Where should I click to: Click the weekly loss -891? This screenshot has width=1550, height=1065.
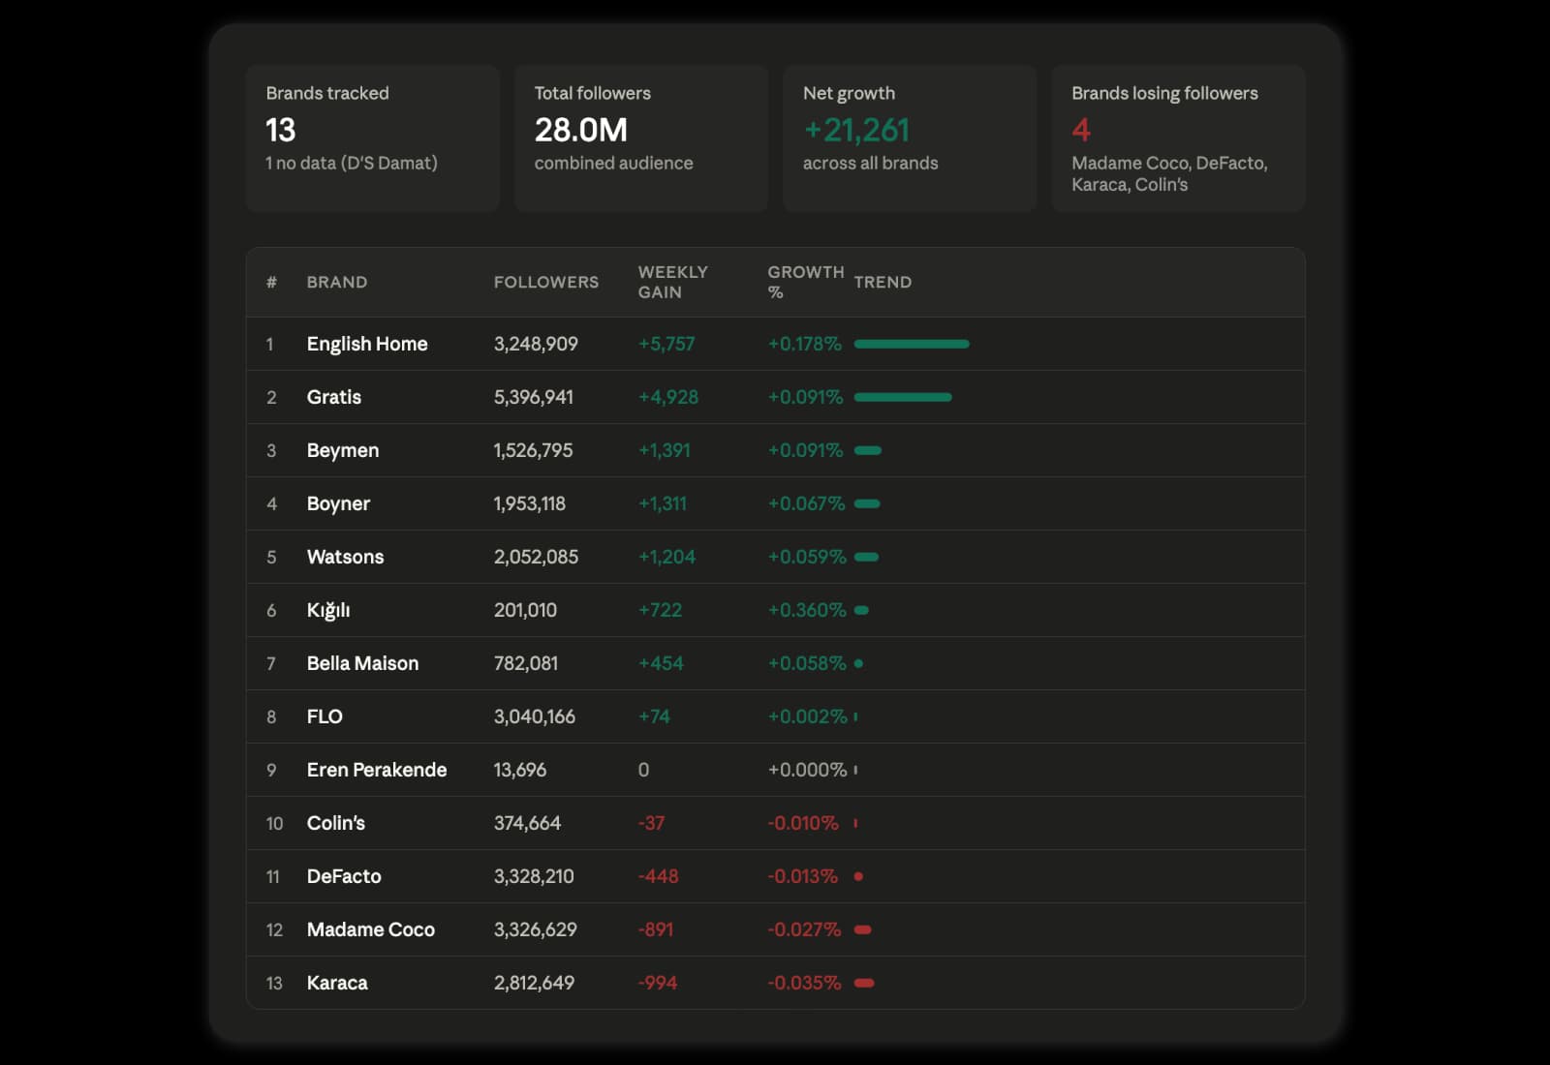[655, 929]
